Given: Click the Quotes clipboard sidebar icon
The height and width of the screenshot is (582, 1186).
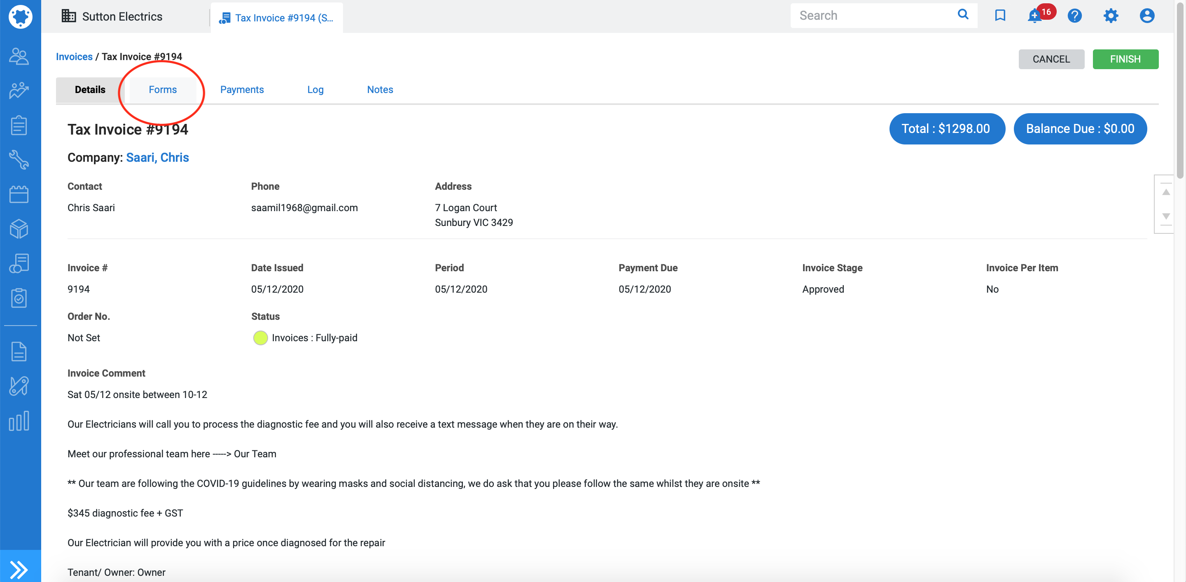Looking at the screenshot, I should point(19,125).
